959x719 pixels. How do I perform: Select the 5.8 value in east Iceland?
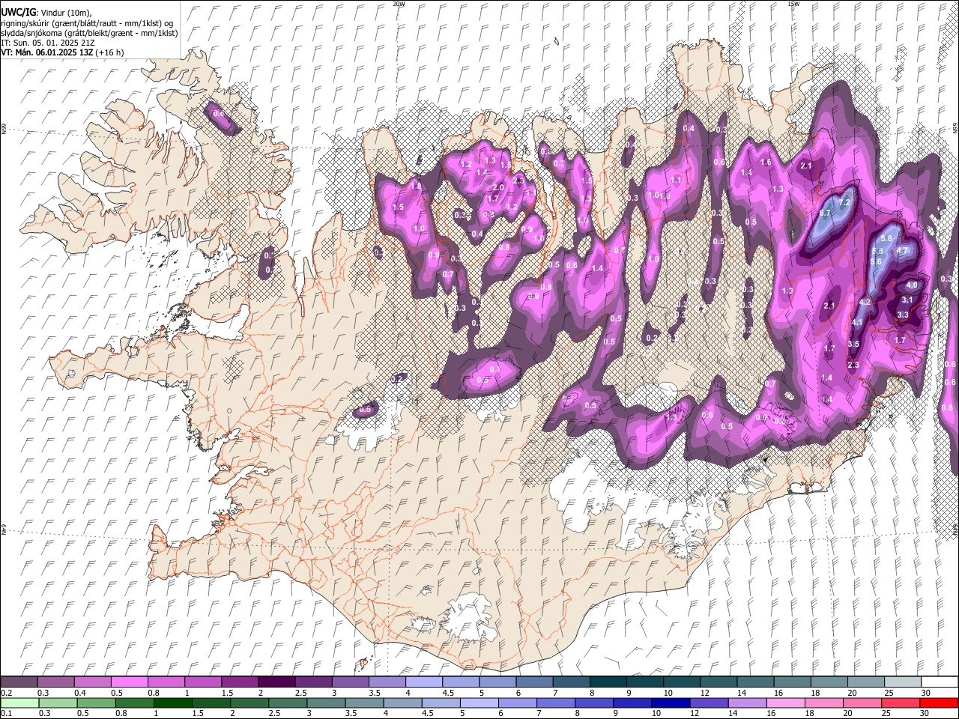(886, 238)
